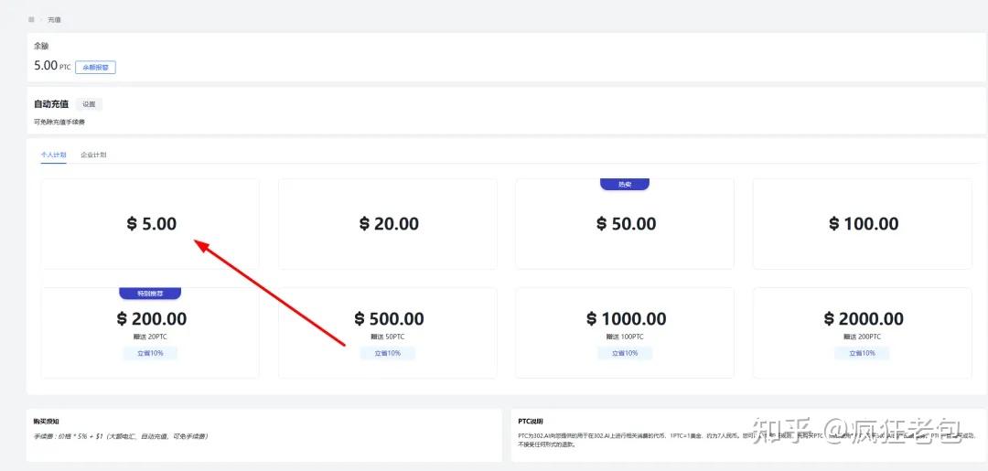Image resolution: width=988 pixels, height=471 pixels.
Task: Switch to the 企业计划 tab
Action: pos(93,155)
